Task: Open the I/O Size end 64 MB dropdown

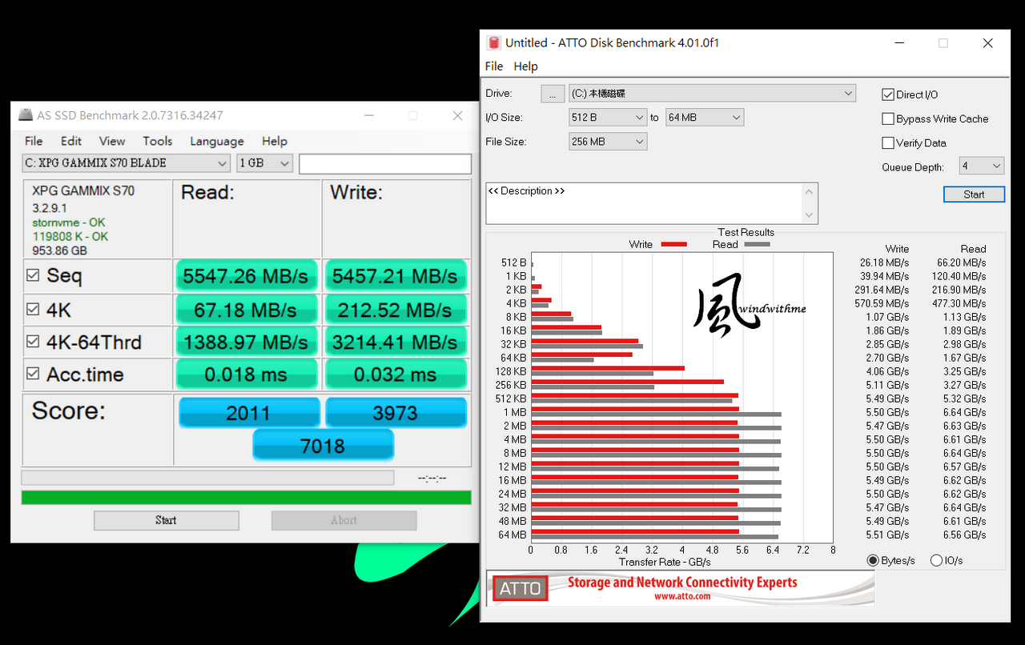Action: coord(704,118)
